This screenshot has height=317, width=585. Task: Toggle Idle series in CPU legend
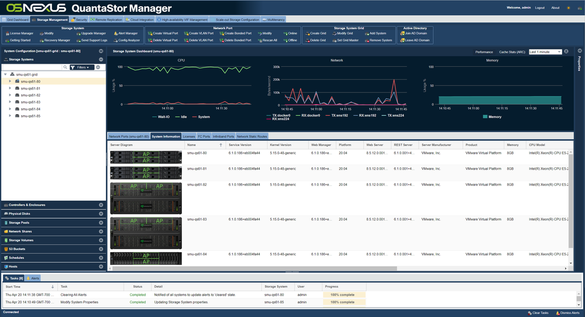(181, 117)
